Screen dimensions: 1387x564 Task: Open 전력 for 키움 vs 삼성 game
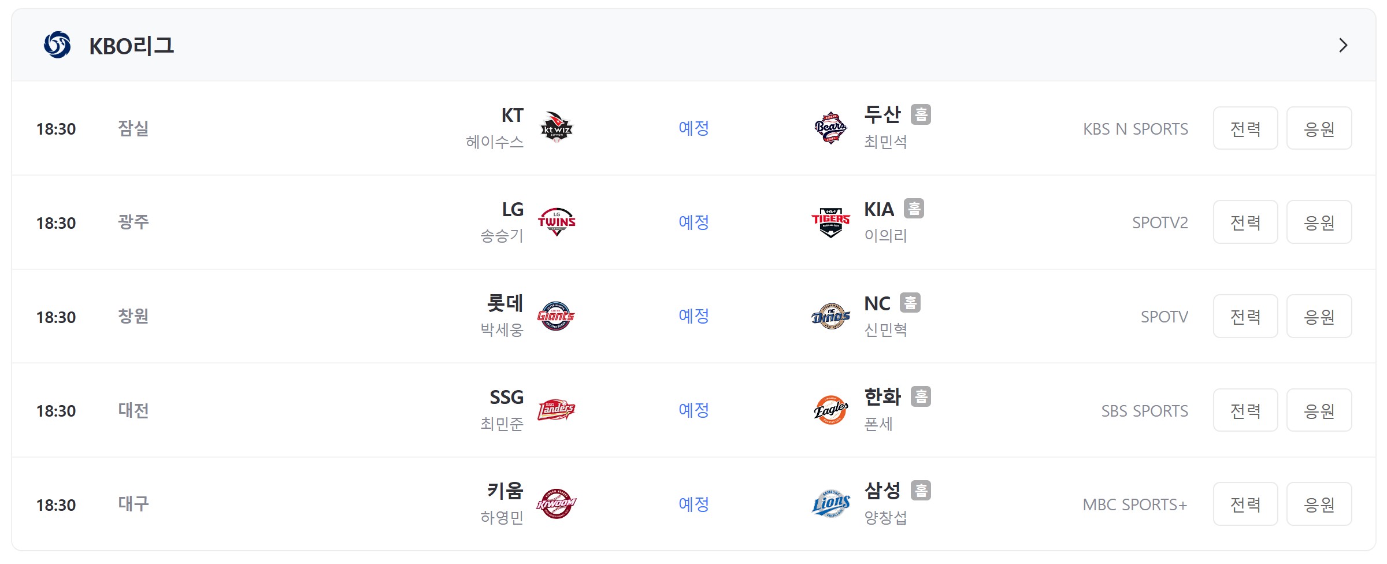[x=1245, y=504]
